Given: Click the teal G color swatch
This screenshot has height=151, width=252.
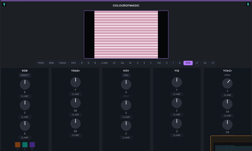Looking at the screenshot, I should click(25, 144).
